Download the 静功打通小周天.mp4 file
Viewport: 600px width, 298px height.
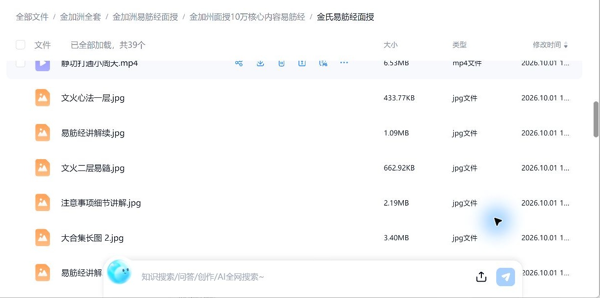pos(260,63)
